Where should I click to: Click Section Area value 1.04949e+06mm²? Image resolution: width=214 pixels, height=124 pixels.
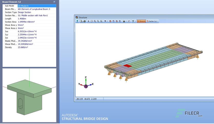pos(26,22)
